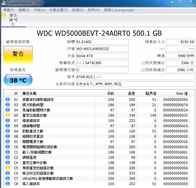Click the blue status icon for attribute 09

pyautogui.click(x=8, y=126)
